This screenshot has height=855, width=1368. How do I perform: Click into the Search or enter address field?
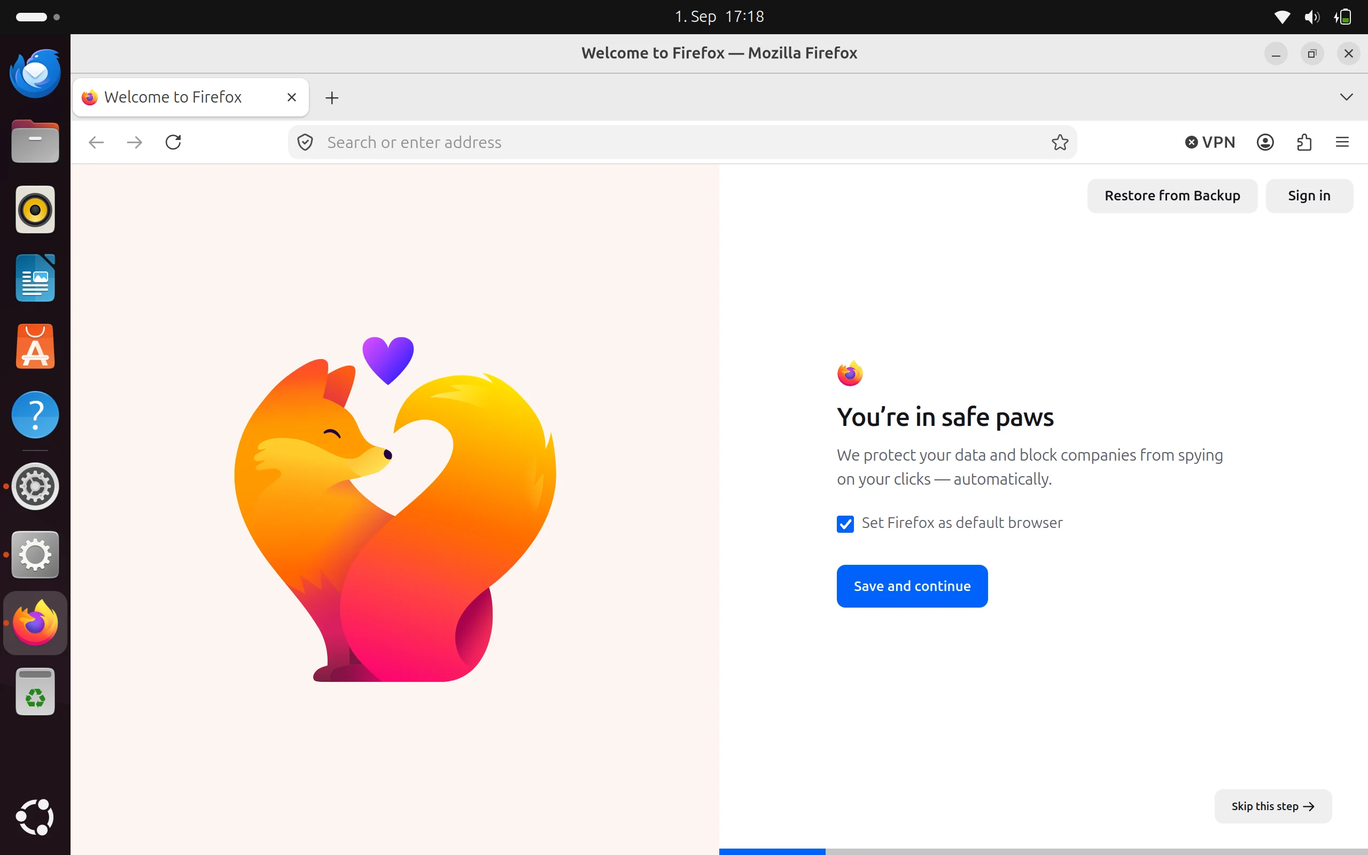pyautogui.click(x=682, y=143)
